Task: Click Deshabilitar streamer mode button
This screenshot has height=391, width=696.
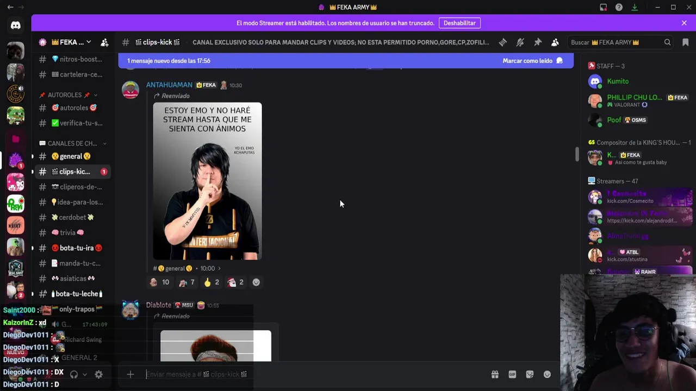Action: [459, 23]
